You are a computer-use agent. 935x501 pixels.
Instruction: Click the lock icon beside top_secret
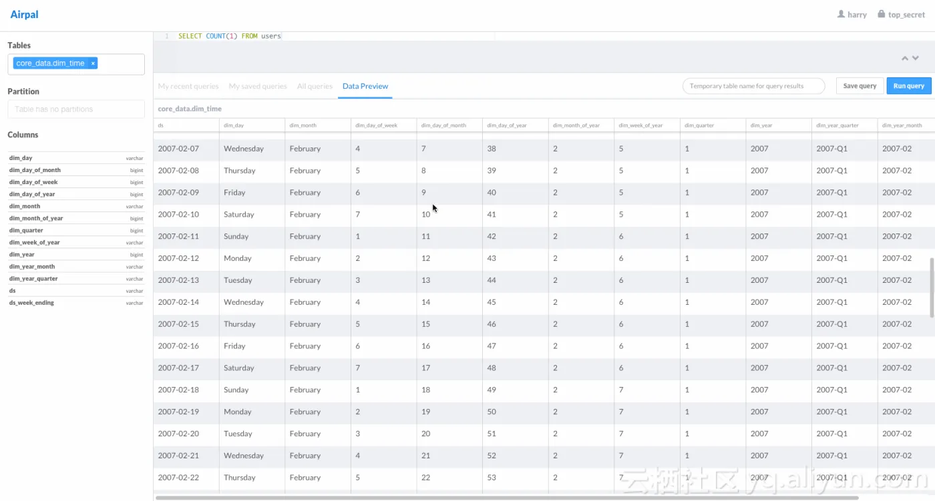pos(881,14)
